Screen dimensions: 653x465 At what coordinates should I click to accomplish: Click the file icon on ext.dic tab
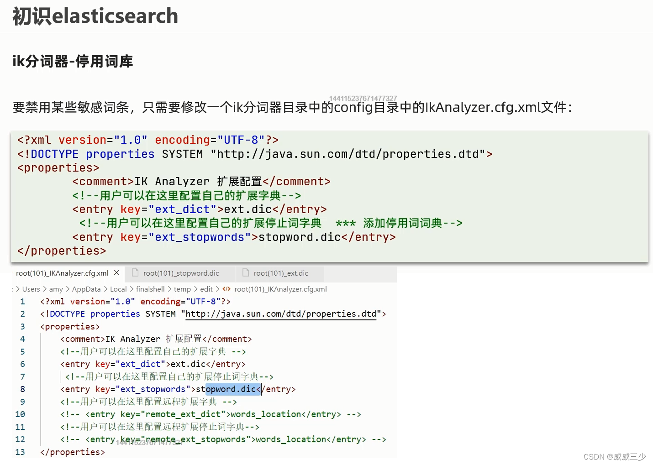[x=246, y=273]
